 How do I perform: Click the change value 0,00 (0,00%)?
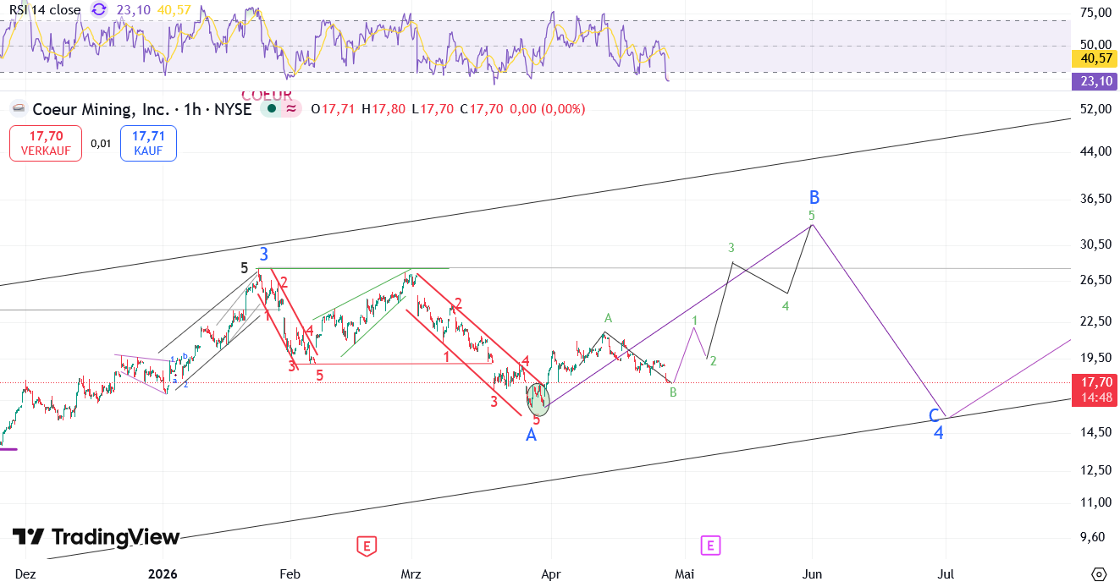(x=548, y=109)
